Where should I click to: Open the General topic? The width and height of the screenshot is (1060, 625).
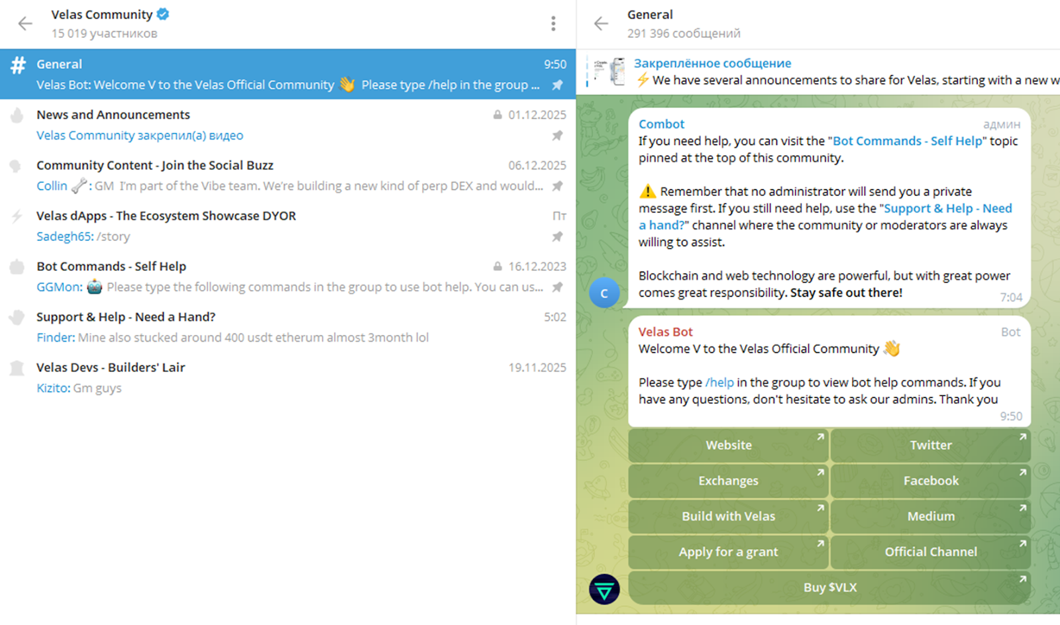coord(288,74)
